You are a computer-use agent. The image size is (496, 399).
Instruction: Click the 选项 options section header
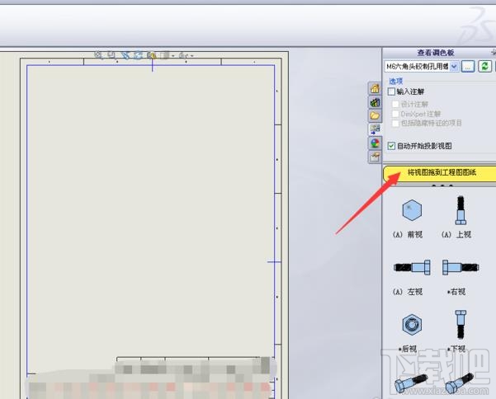395,81
